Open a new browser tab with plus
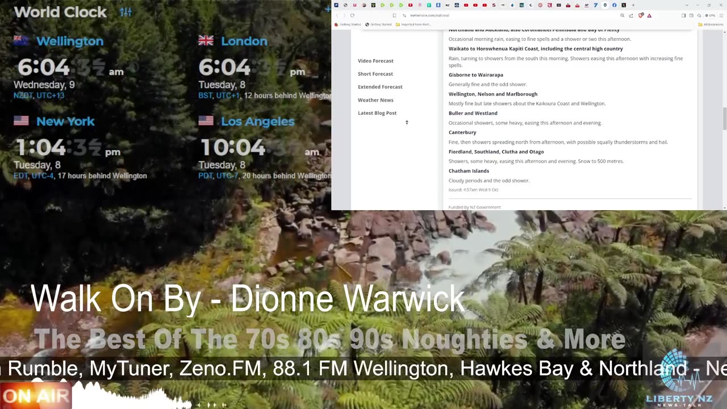This screenshot has height=409, width=727. coord(633,5)
